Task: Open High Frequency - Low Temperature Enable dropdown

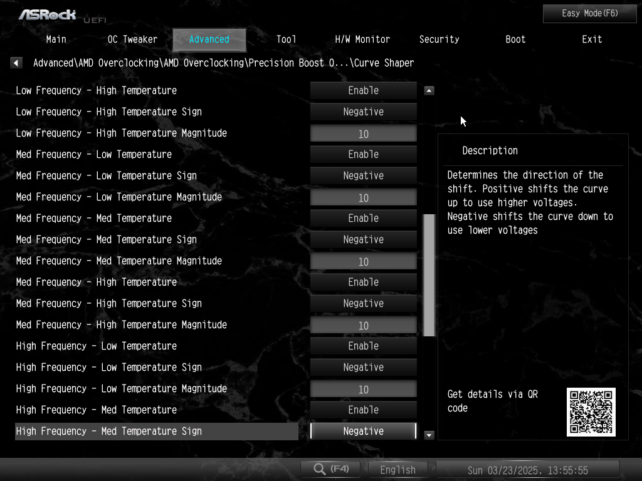Action: [363, 346]
